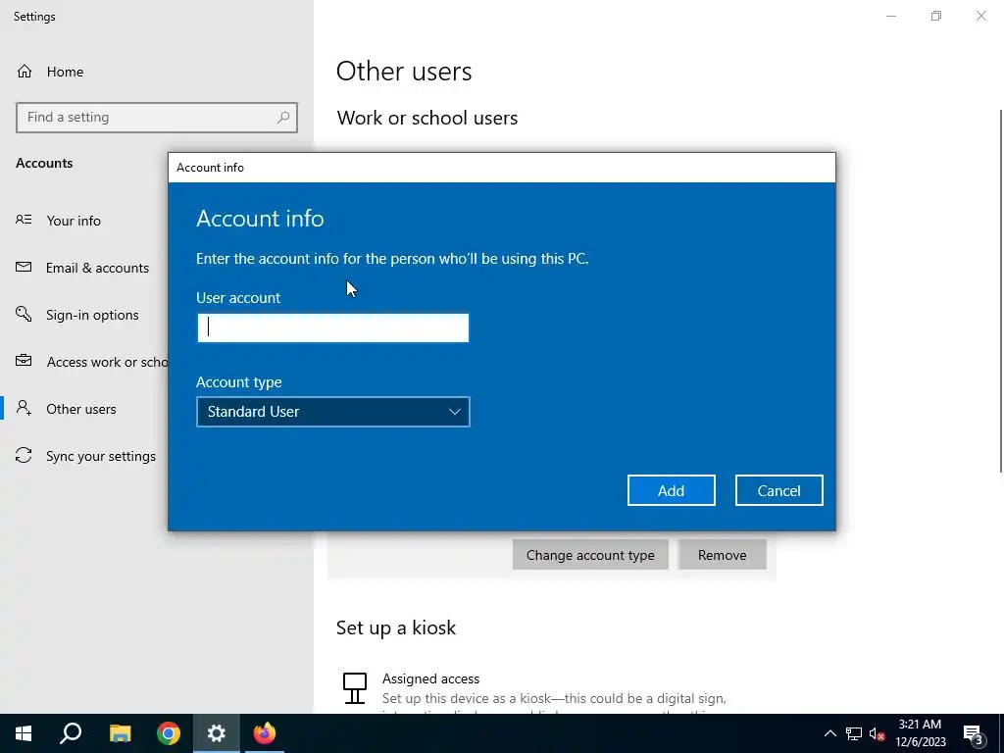The image size is (1004, 753).
Task: Click the magnifier icon in Find a setting
Action: tap(283, 118)
